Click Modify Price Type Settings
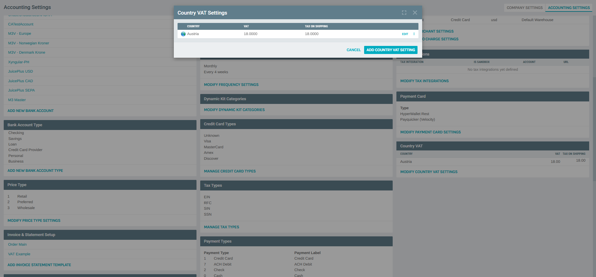Screen dimensions: 596x277 pyautogui.click(x=34, y=221)
